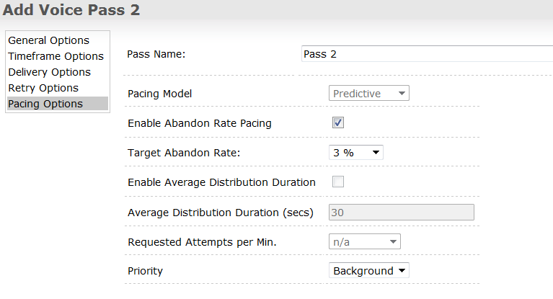This screenshot has height=299, width=553.
Task: Click the Add Voice Pass 2 heading
Action: coord(71,10)
